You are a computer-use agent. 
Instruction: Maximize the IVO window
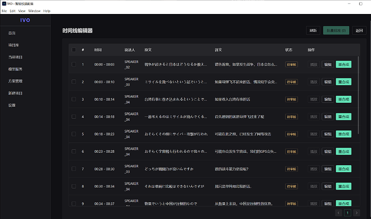[x=361, y=4]
